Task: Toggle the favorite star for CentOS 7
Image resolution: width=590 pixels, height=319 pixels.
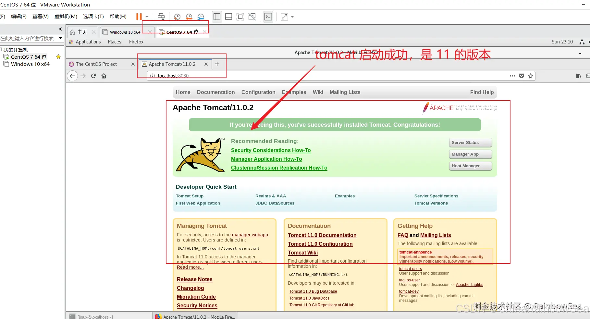Action: click(58, 57)
